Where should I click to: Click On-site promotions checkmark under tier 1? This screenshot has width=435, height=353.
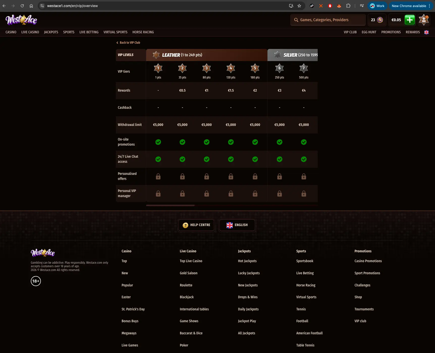pos(158,142)
